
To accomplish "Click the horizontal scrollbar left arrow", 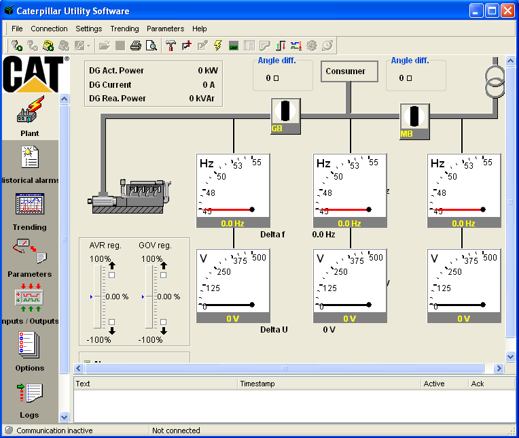I will 78,368.
